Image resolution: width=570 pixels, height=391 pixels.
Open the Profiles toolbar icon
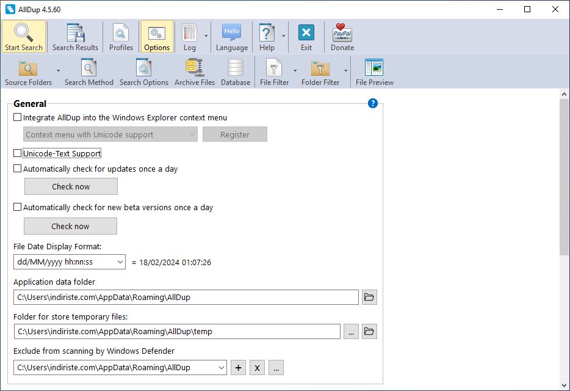tap(121, 33)
